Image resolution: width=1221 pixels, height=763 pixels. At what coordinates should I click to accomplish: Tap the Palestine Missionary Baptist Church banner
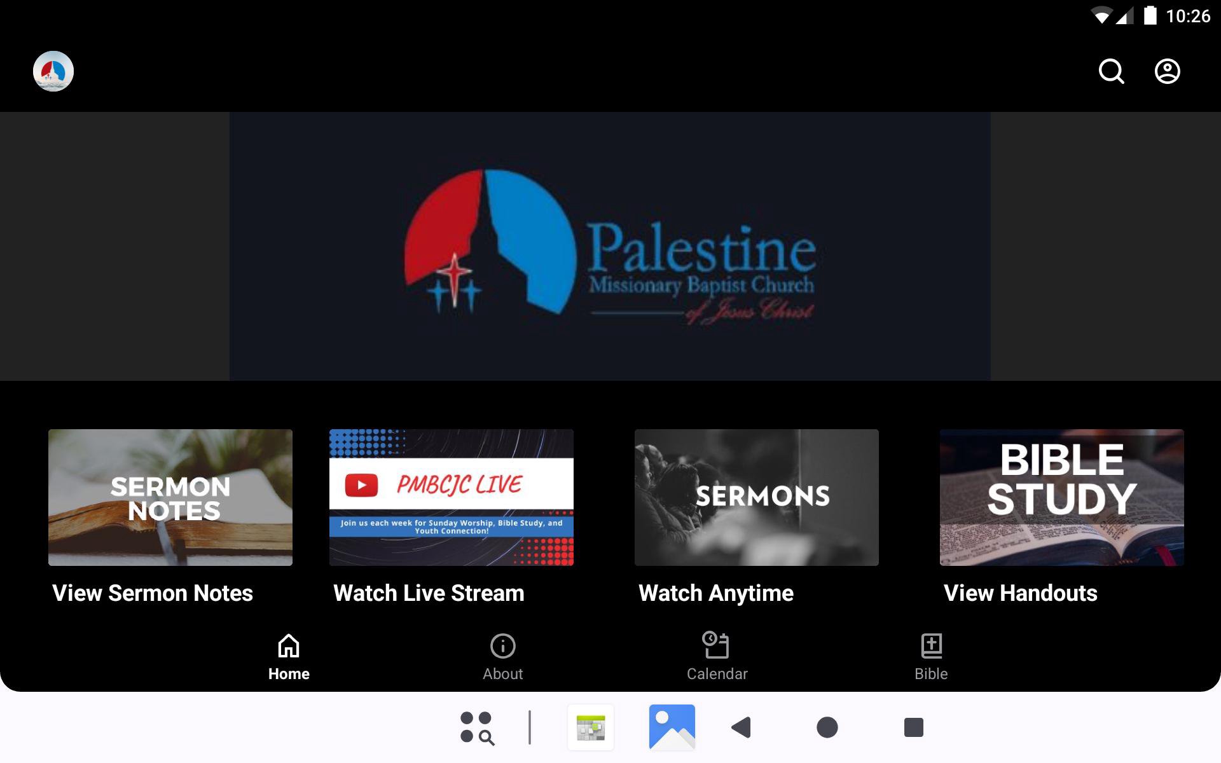[x=609, y=247]
